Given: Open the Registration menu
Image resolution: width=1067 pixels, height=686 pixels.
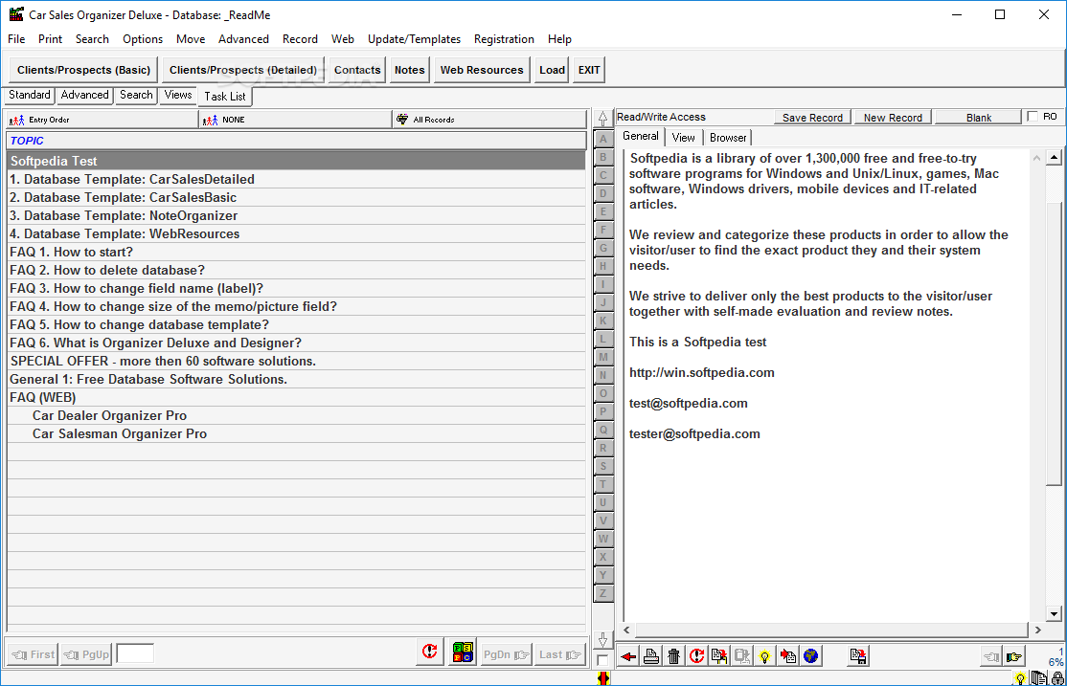Looking at the screenshot, I should coord(504,39).
